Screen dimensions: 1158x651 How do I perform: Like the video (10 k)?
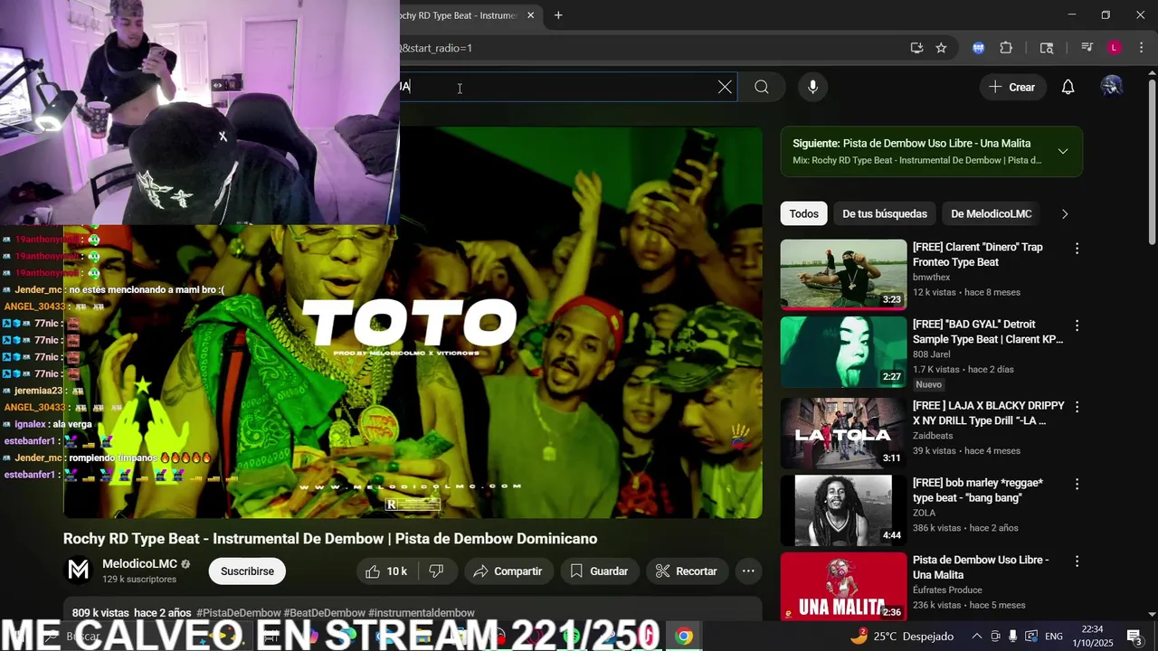tap(386, 571)
